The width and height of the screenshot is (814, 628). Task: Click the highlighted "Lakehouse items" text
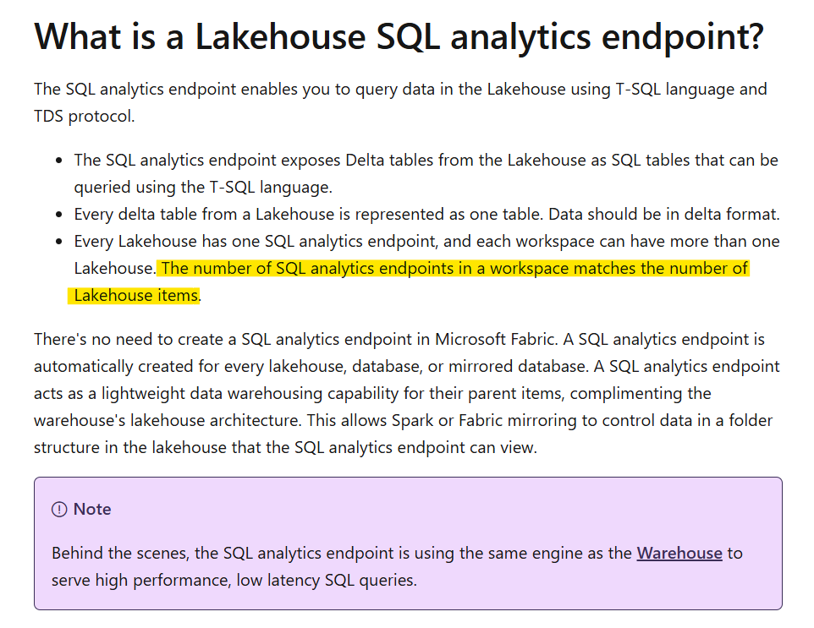(135, 296)
